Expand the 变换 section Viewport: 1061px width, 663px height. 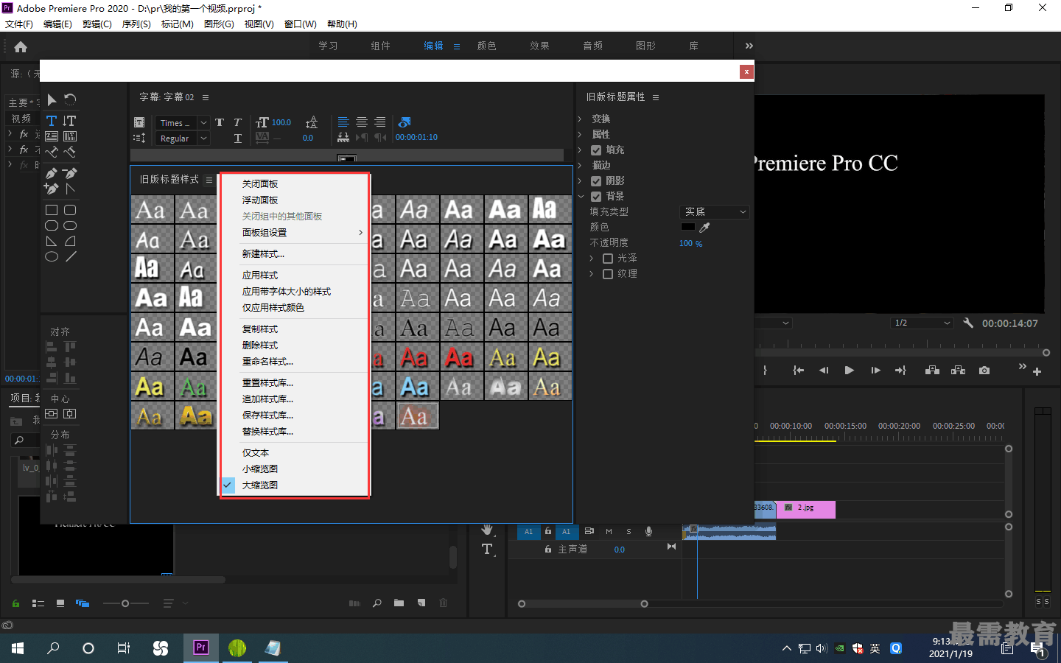click(x=580, y=119)
